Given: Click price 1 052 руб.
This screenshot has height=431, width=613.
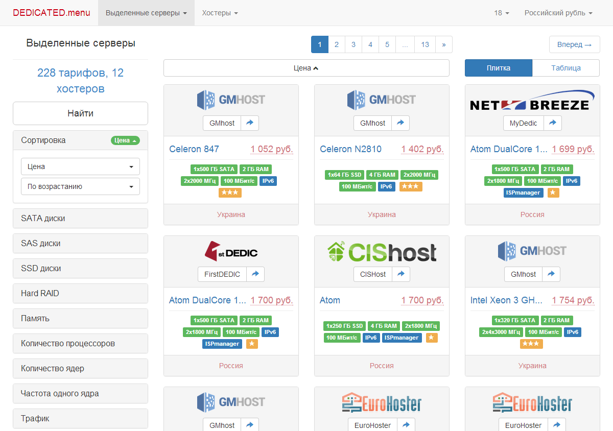Looking at the screenshot, I should [x=272, y=149].
